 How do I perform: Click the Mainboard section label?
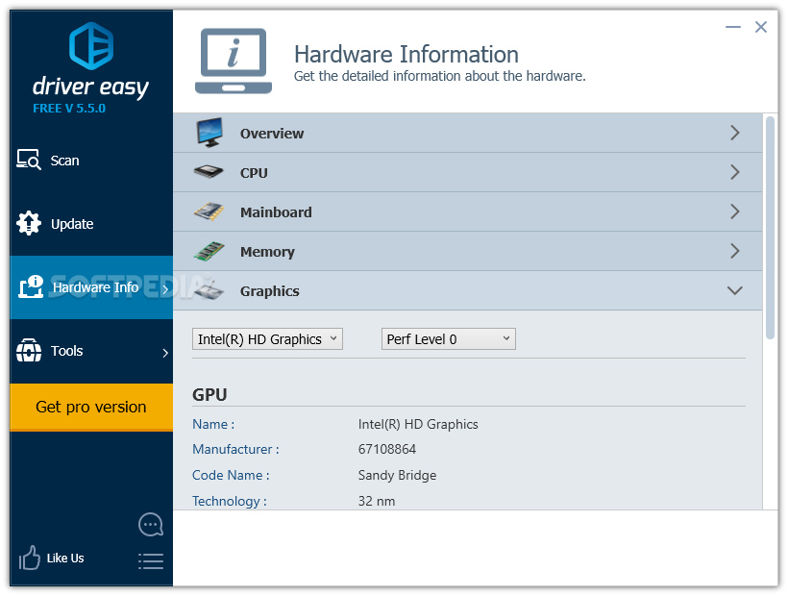(276, 212)
